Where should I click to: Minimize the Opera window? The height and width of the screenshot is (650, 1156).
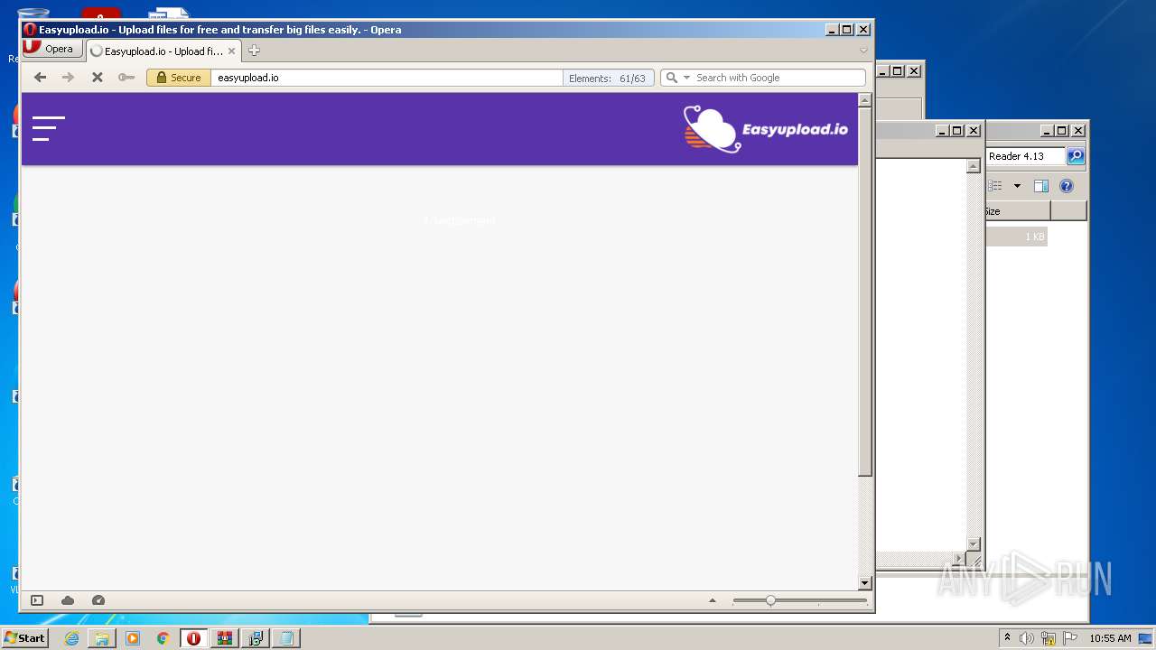(x=832, y=30)
